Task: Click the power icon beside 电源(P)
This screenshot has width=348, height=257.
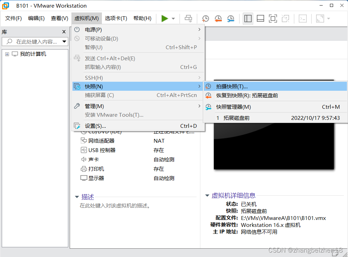Action: (77, 29)
